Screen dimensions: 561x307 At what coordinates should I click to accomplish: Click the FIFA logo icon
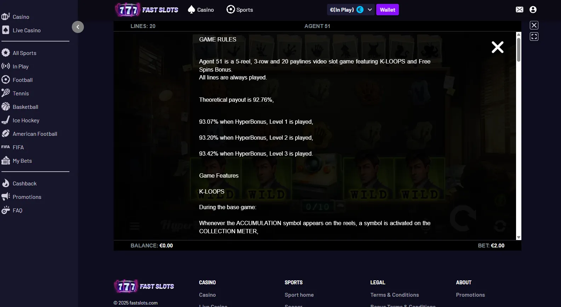[x=6, y=147]
